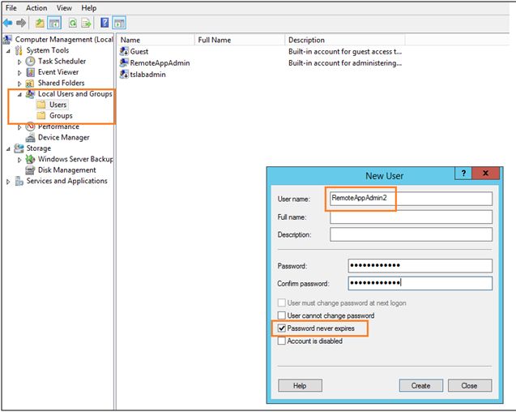Screen dimensions: 516x412
Task: Open the View menu
Action: coord(64,8)
